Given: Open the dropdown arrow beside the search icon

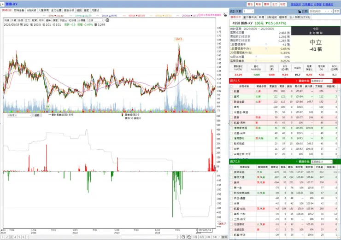Looking at the screenshot, I should (x=3, y=4).
